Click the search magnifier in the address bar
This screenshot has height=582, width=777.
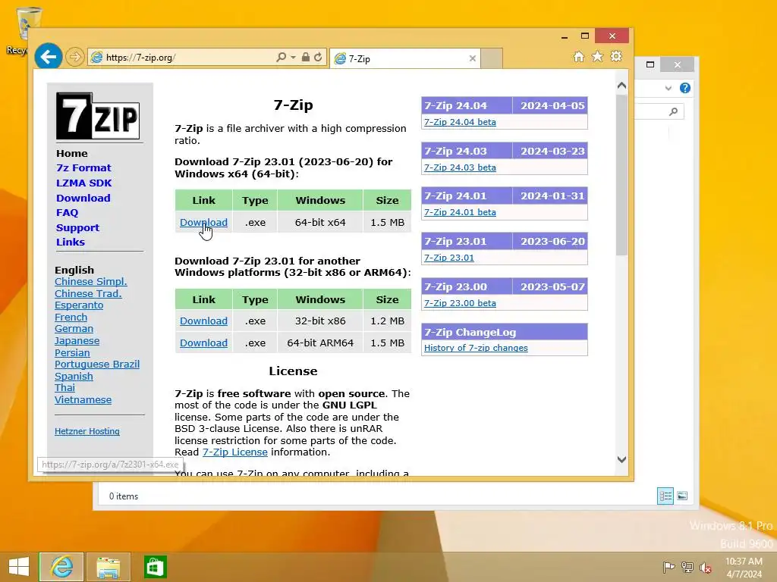coord(281,57)
